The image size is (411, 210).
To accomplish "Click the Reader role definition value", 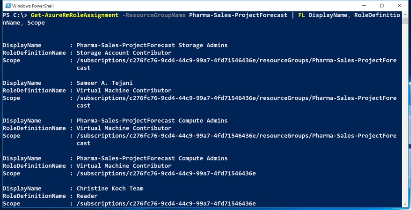I will tap(87, 196).
